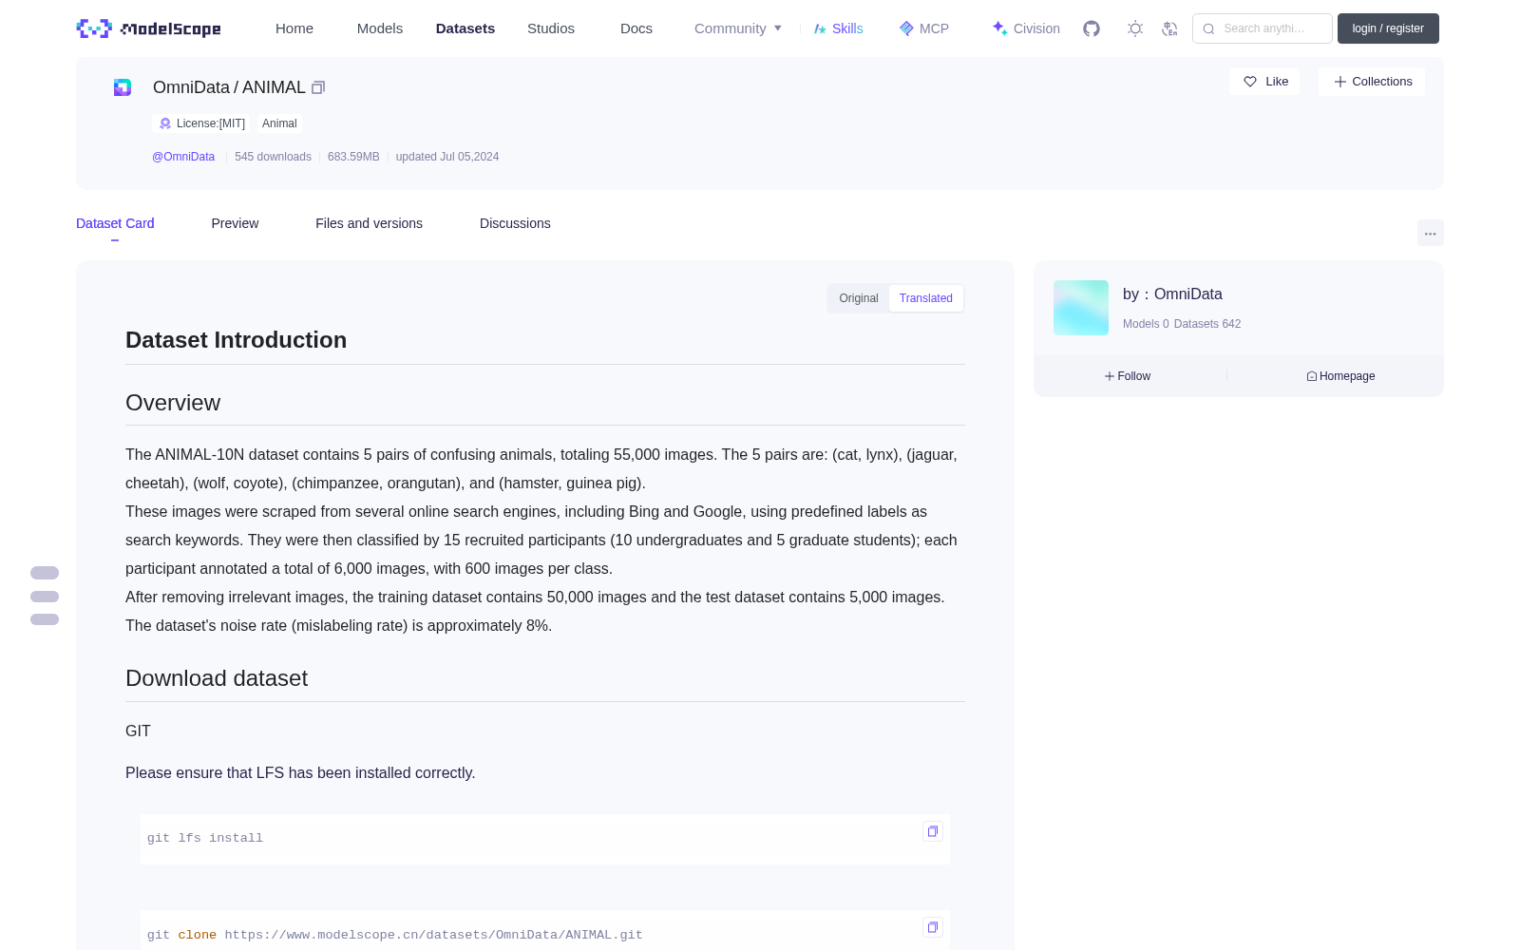Click the login / register button
This screenshot has width=1520, height=950.
(x=1388, y=28)
